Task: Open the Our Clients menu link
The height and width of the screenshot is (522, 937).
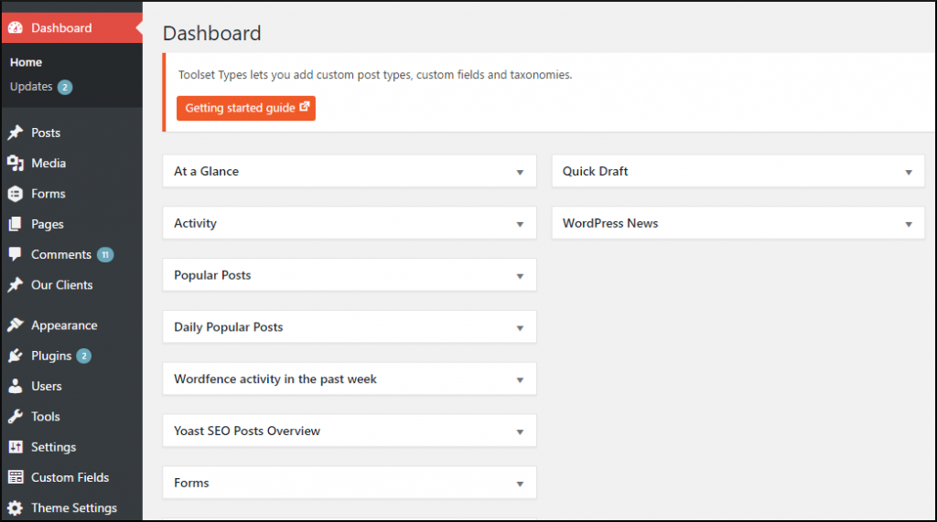Action: (61, 284)
